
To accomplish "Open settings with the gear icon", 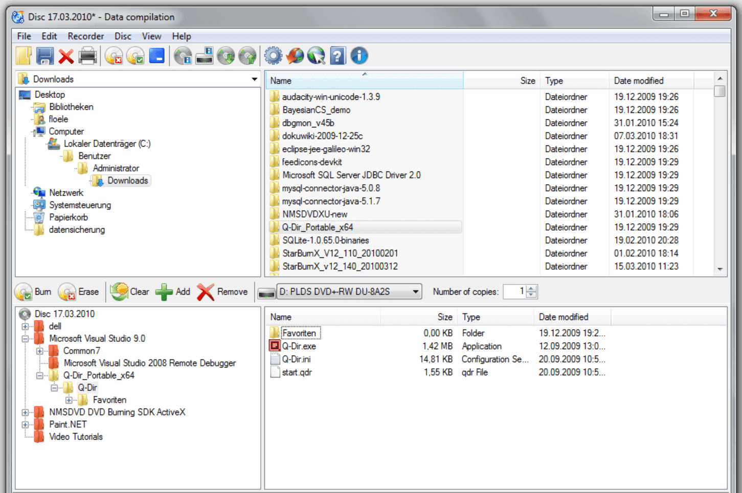I will pyautogui.click(x=273, y=56).
